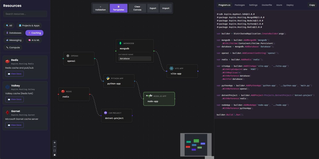319x159 pixels.
Task: Click the MongoDB leaf icon on mongodb node
Action: pos(120,43)
